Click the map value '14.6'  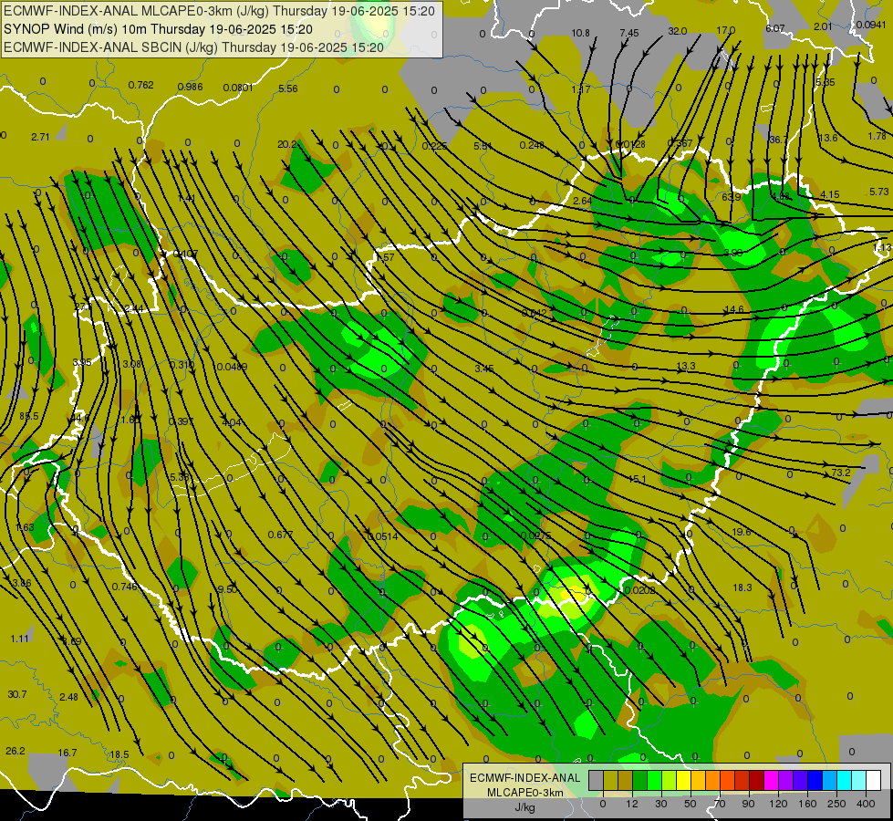click(734, 309)
